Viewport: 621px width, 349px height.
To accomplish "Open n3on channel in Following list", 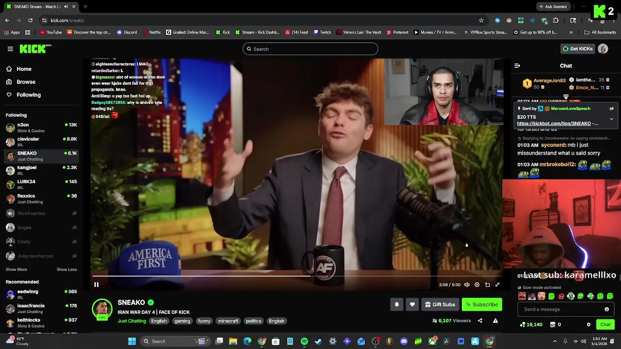I will click(41, 127).
